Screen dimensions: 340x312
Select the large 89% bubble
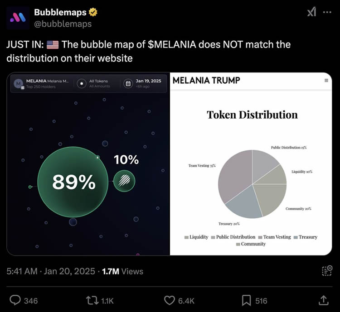coord(73,182)
